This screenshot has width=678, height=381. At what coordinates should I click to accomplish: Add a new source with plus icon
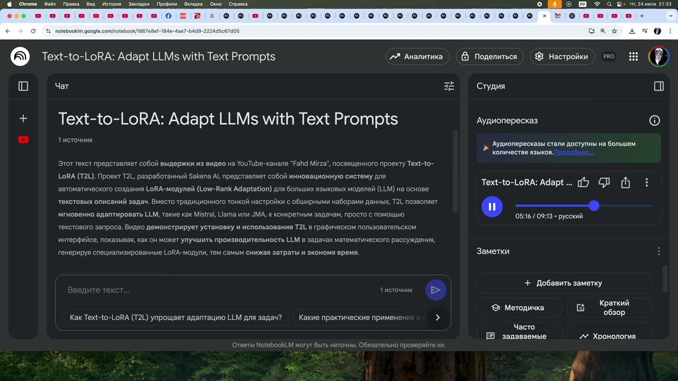(x=23, y=119)
